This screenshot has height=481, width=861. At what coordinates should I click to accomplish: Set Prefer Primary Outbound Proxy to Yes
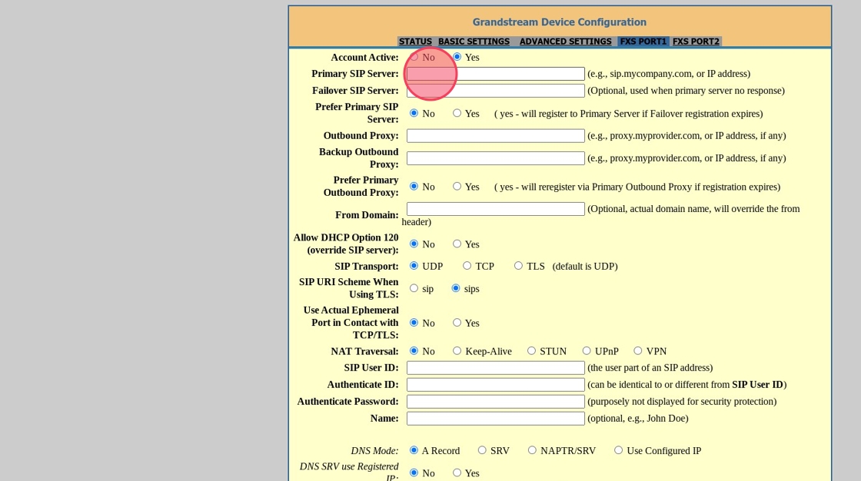[457, 186]
